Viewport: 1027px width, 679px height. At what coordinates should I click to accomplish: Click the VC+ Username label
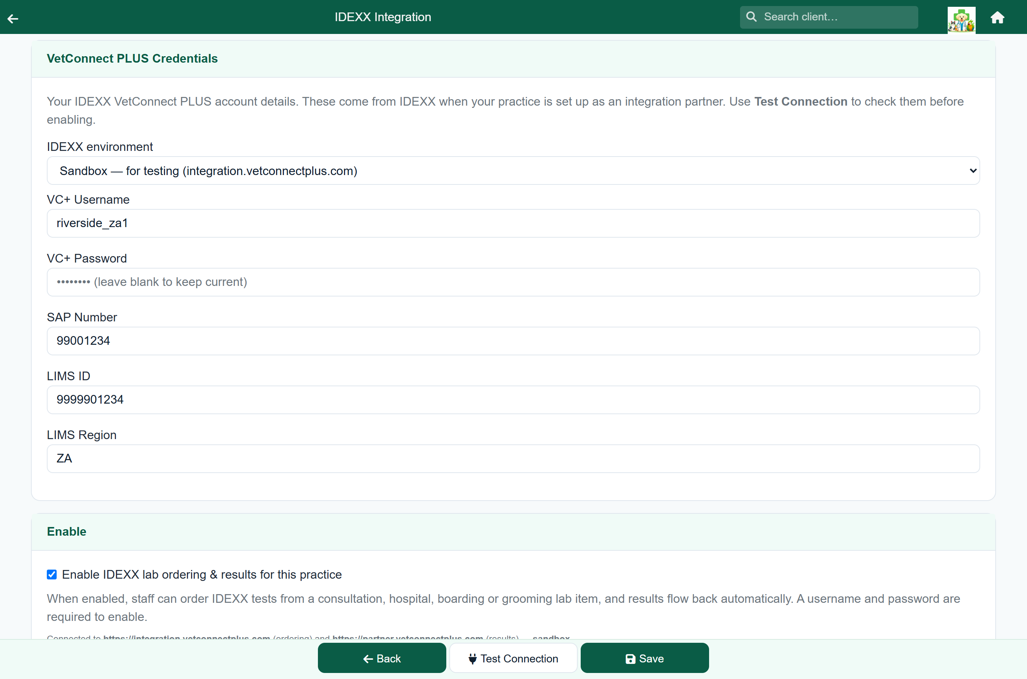pyautogui.click(x=88, y=199)
